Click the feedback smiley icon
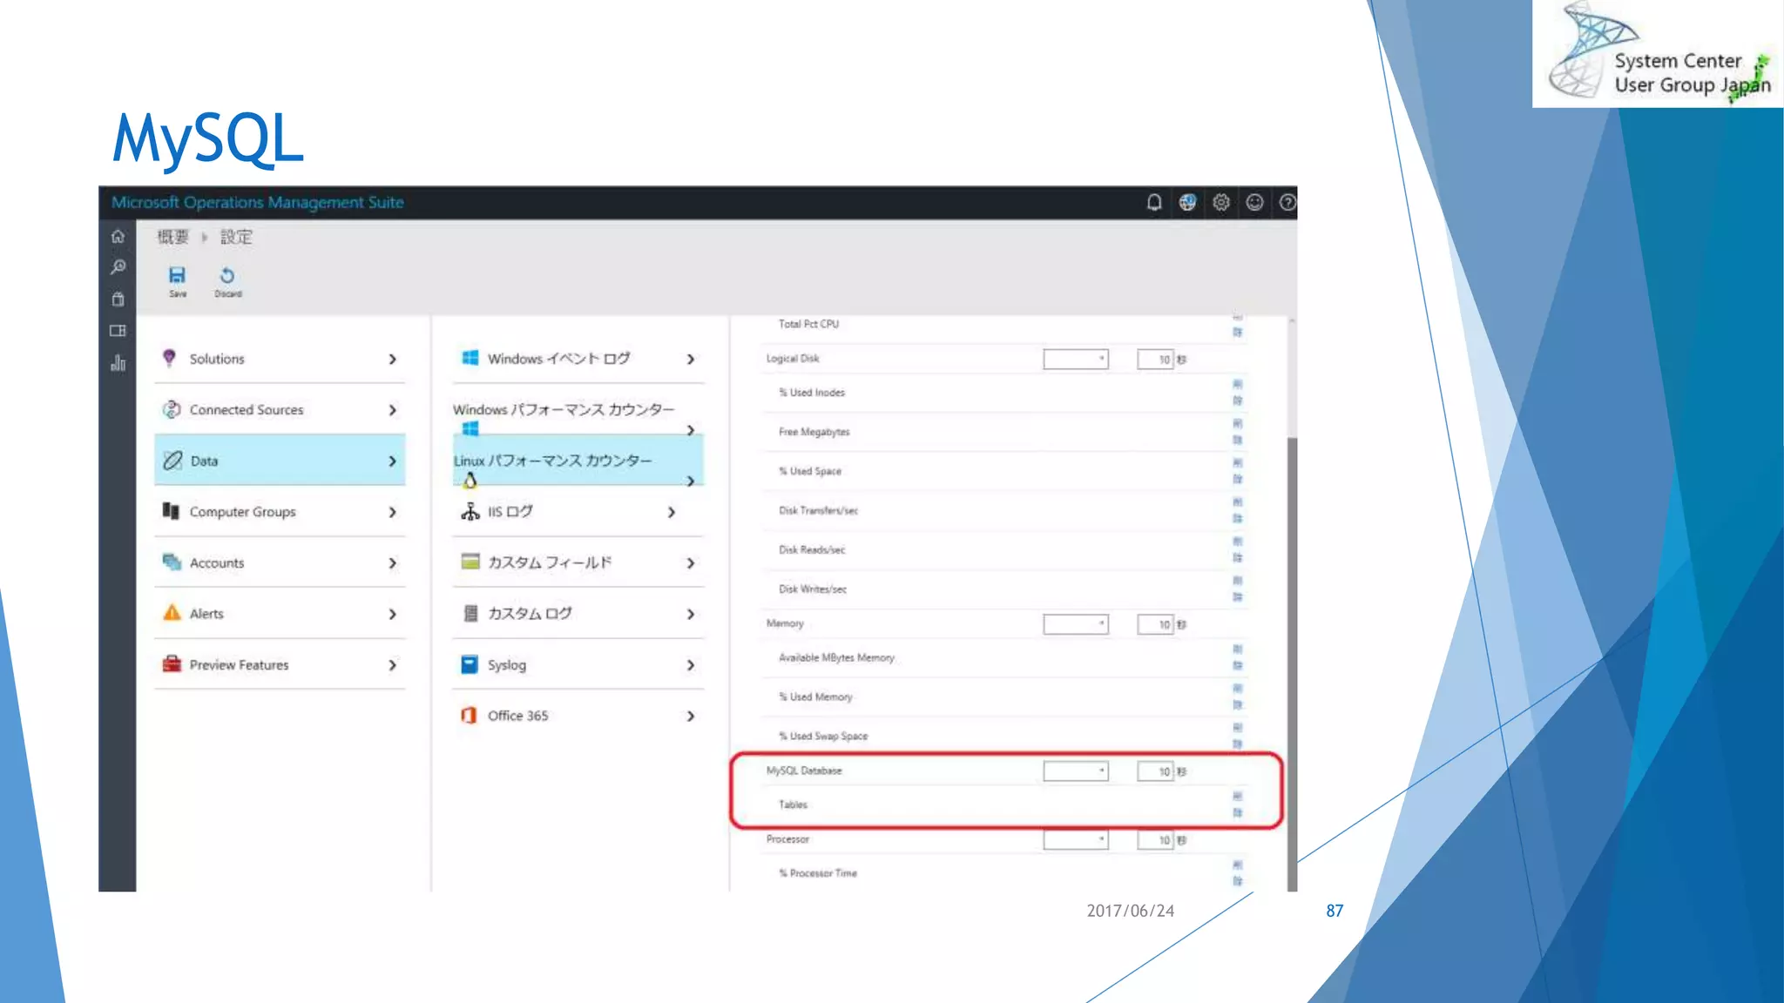 tap(1254, 203)
